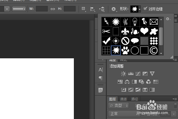The height and width of the screenshot is (119, 178).
Task: Add a Vibrance adjustment
Action: point(152,73)
